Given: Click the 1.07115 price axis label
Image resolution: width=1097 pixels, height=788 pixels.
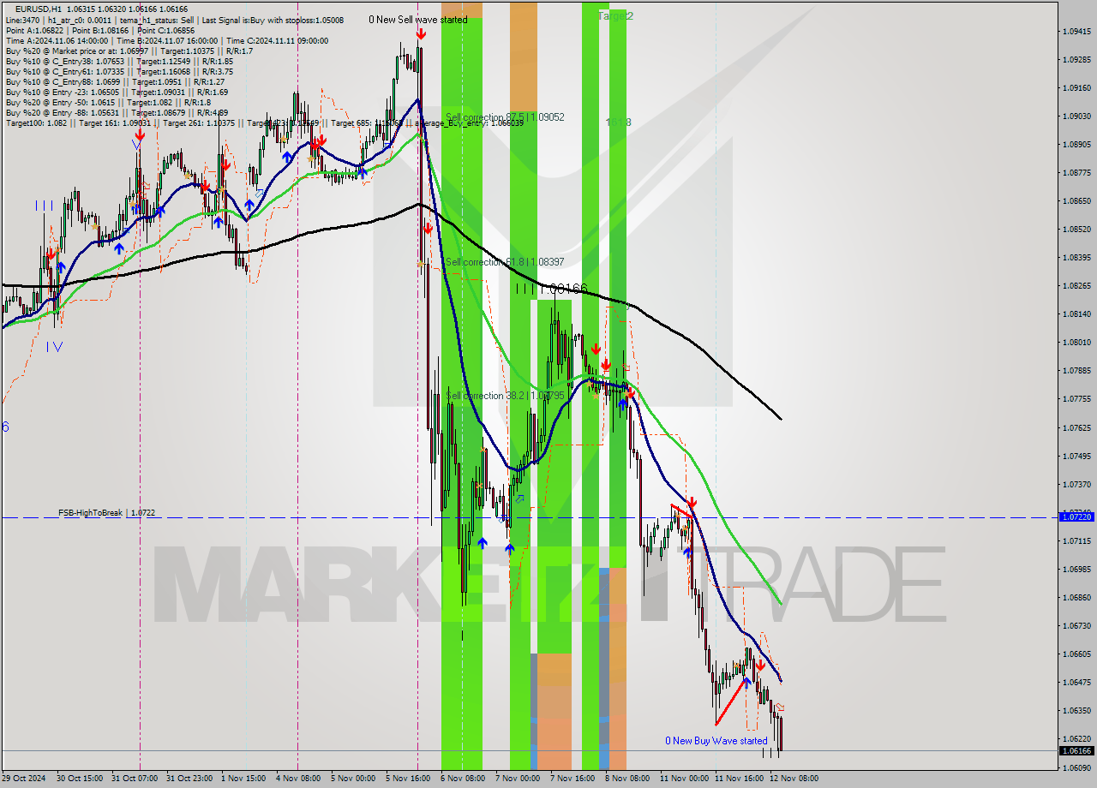Looking at the screenshot, I should pyautogui.click(x=1076, y=540).
